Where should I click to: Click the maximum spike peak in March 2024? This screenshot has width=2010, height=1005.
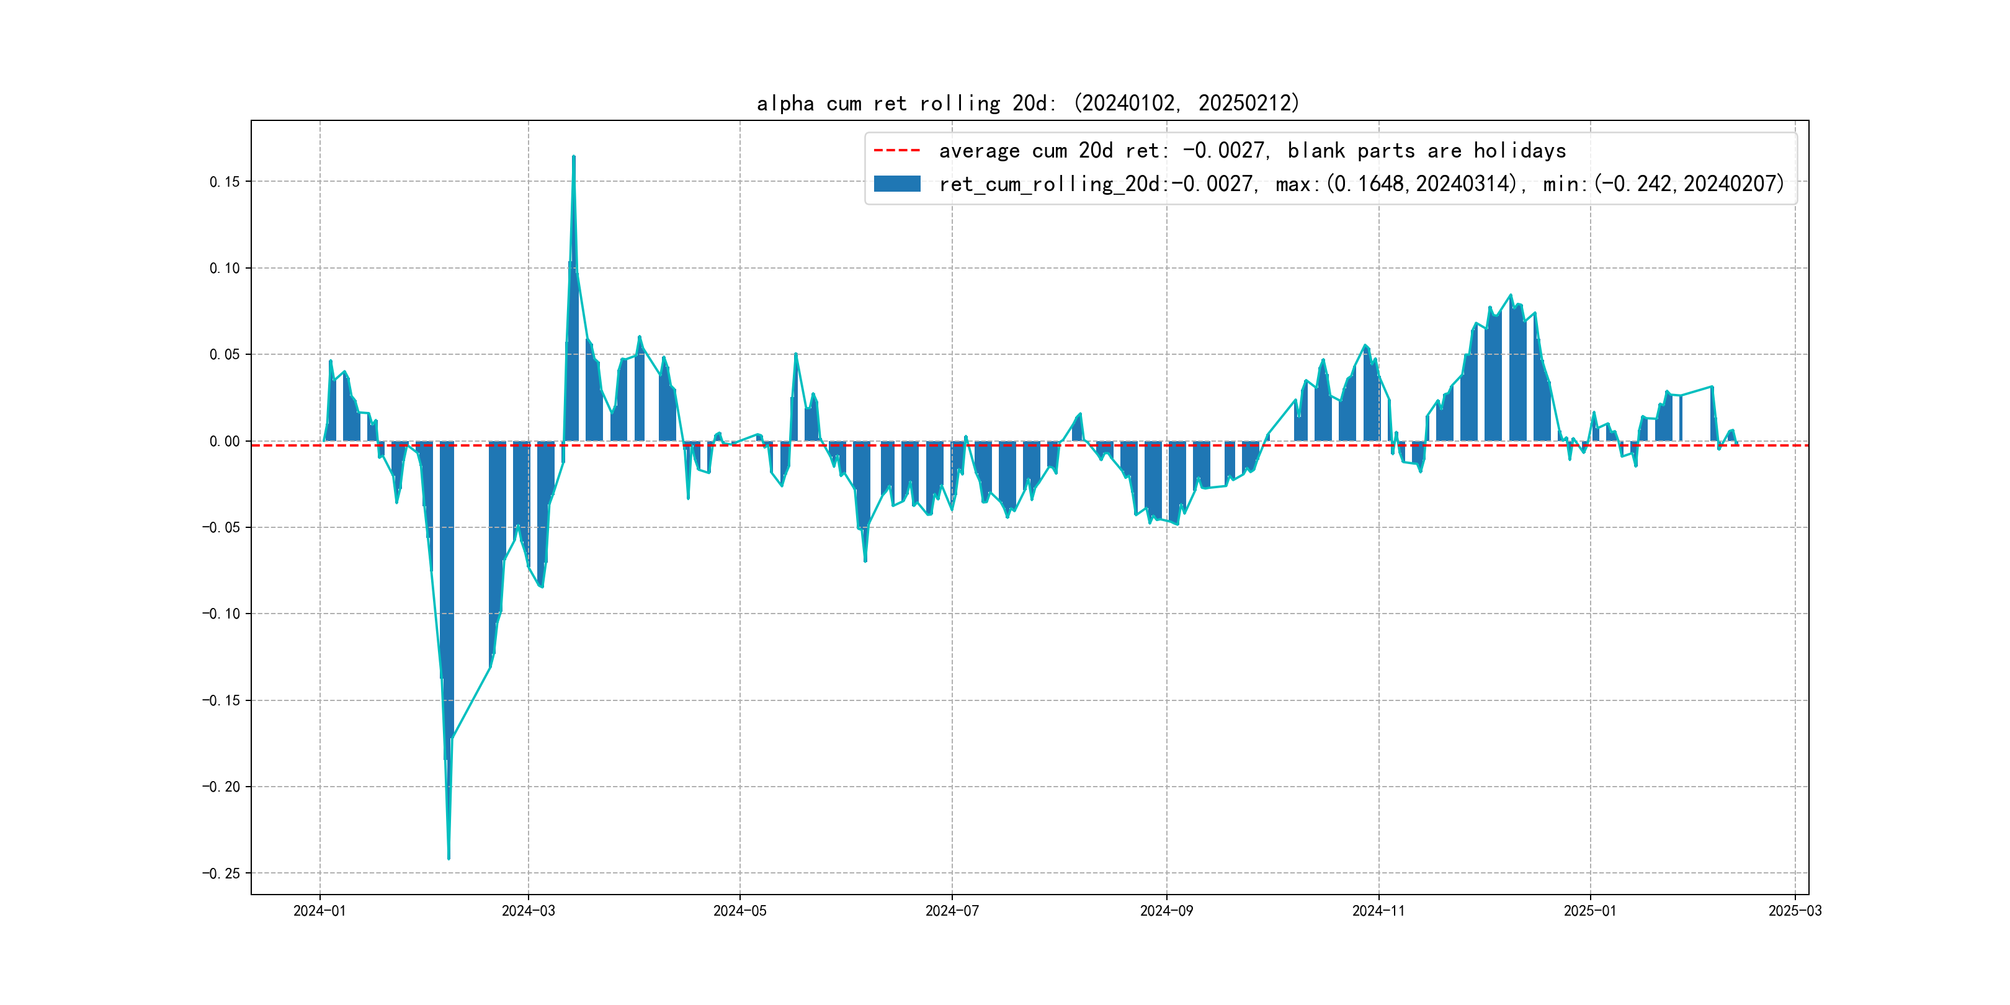[x=573, y=157]
